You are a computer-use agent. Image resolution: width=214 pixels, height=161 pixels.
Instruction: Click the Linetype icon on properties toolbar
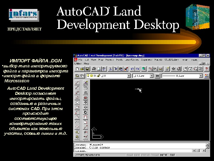157,76
